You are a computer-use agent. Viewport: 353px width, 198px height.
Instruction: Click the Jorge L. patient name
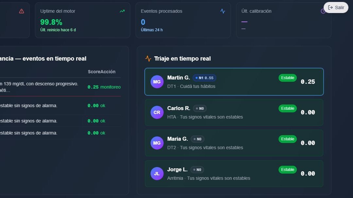point(177,169)
